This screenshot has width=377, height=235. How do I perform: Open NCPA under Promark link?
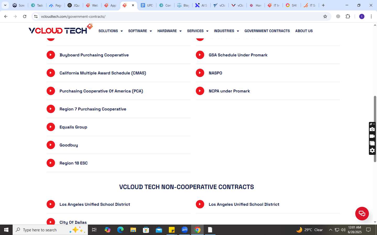[229, 91]
